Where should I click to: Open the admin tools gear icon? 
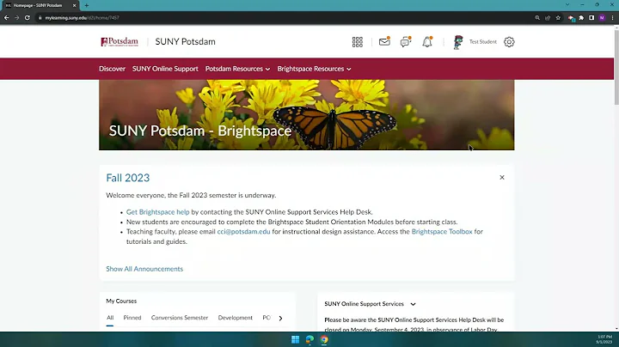tap(509, 42)
